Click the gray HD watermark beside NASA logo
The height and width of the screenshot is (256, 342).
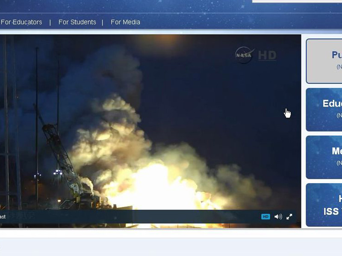267,55
